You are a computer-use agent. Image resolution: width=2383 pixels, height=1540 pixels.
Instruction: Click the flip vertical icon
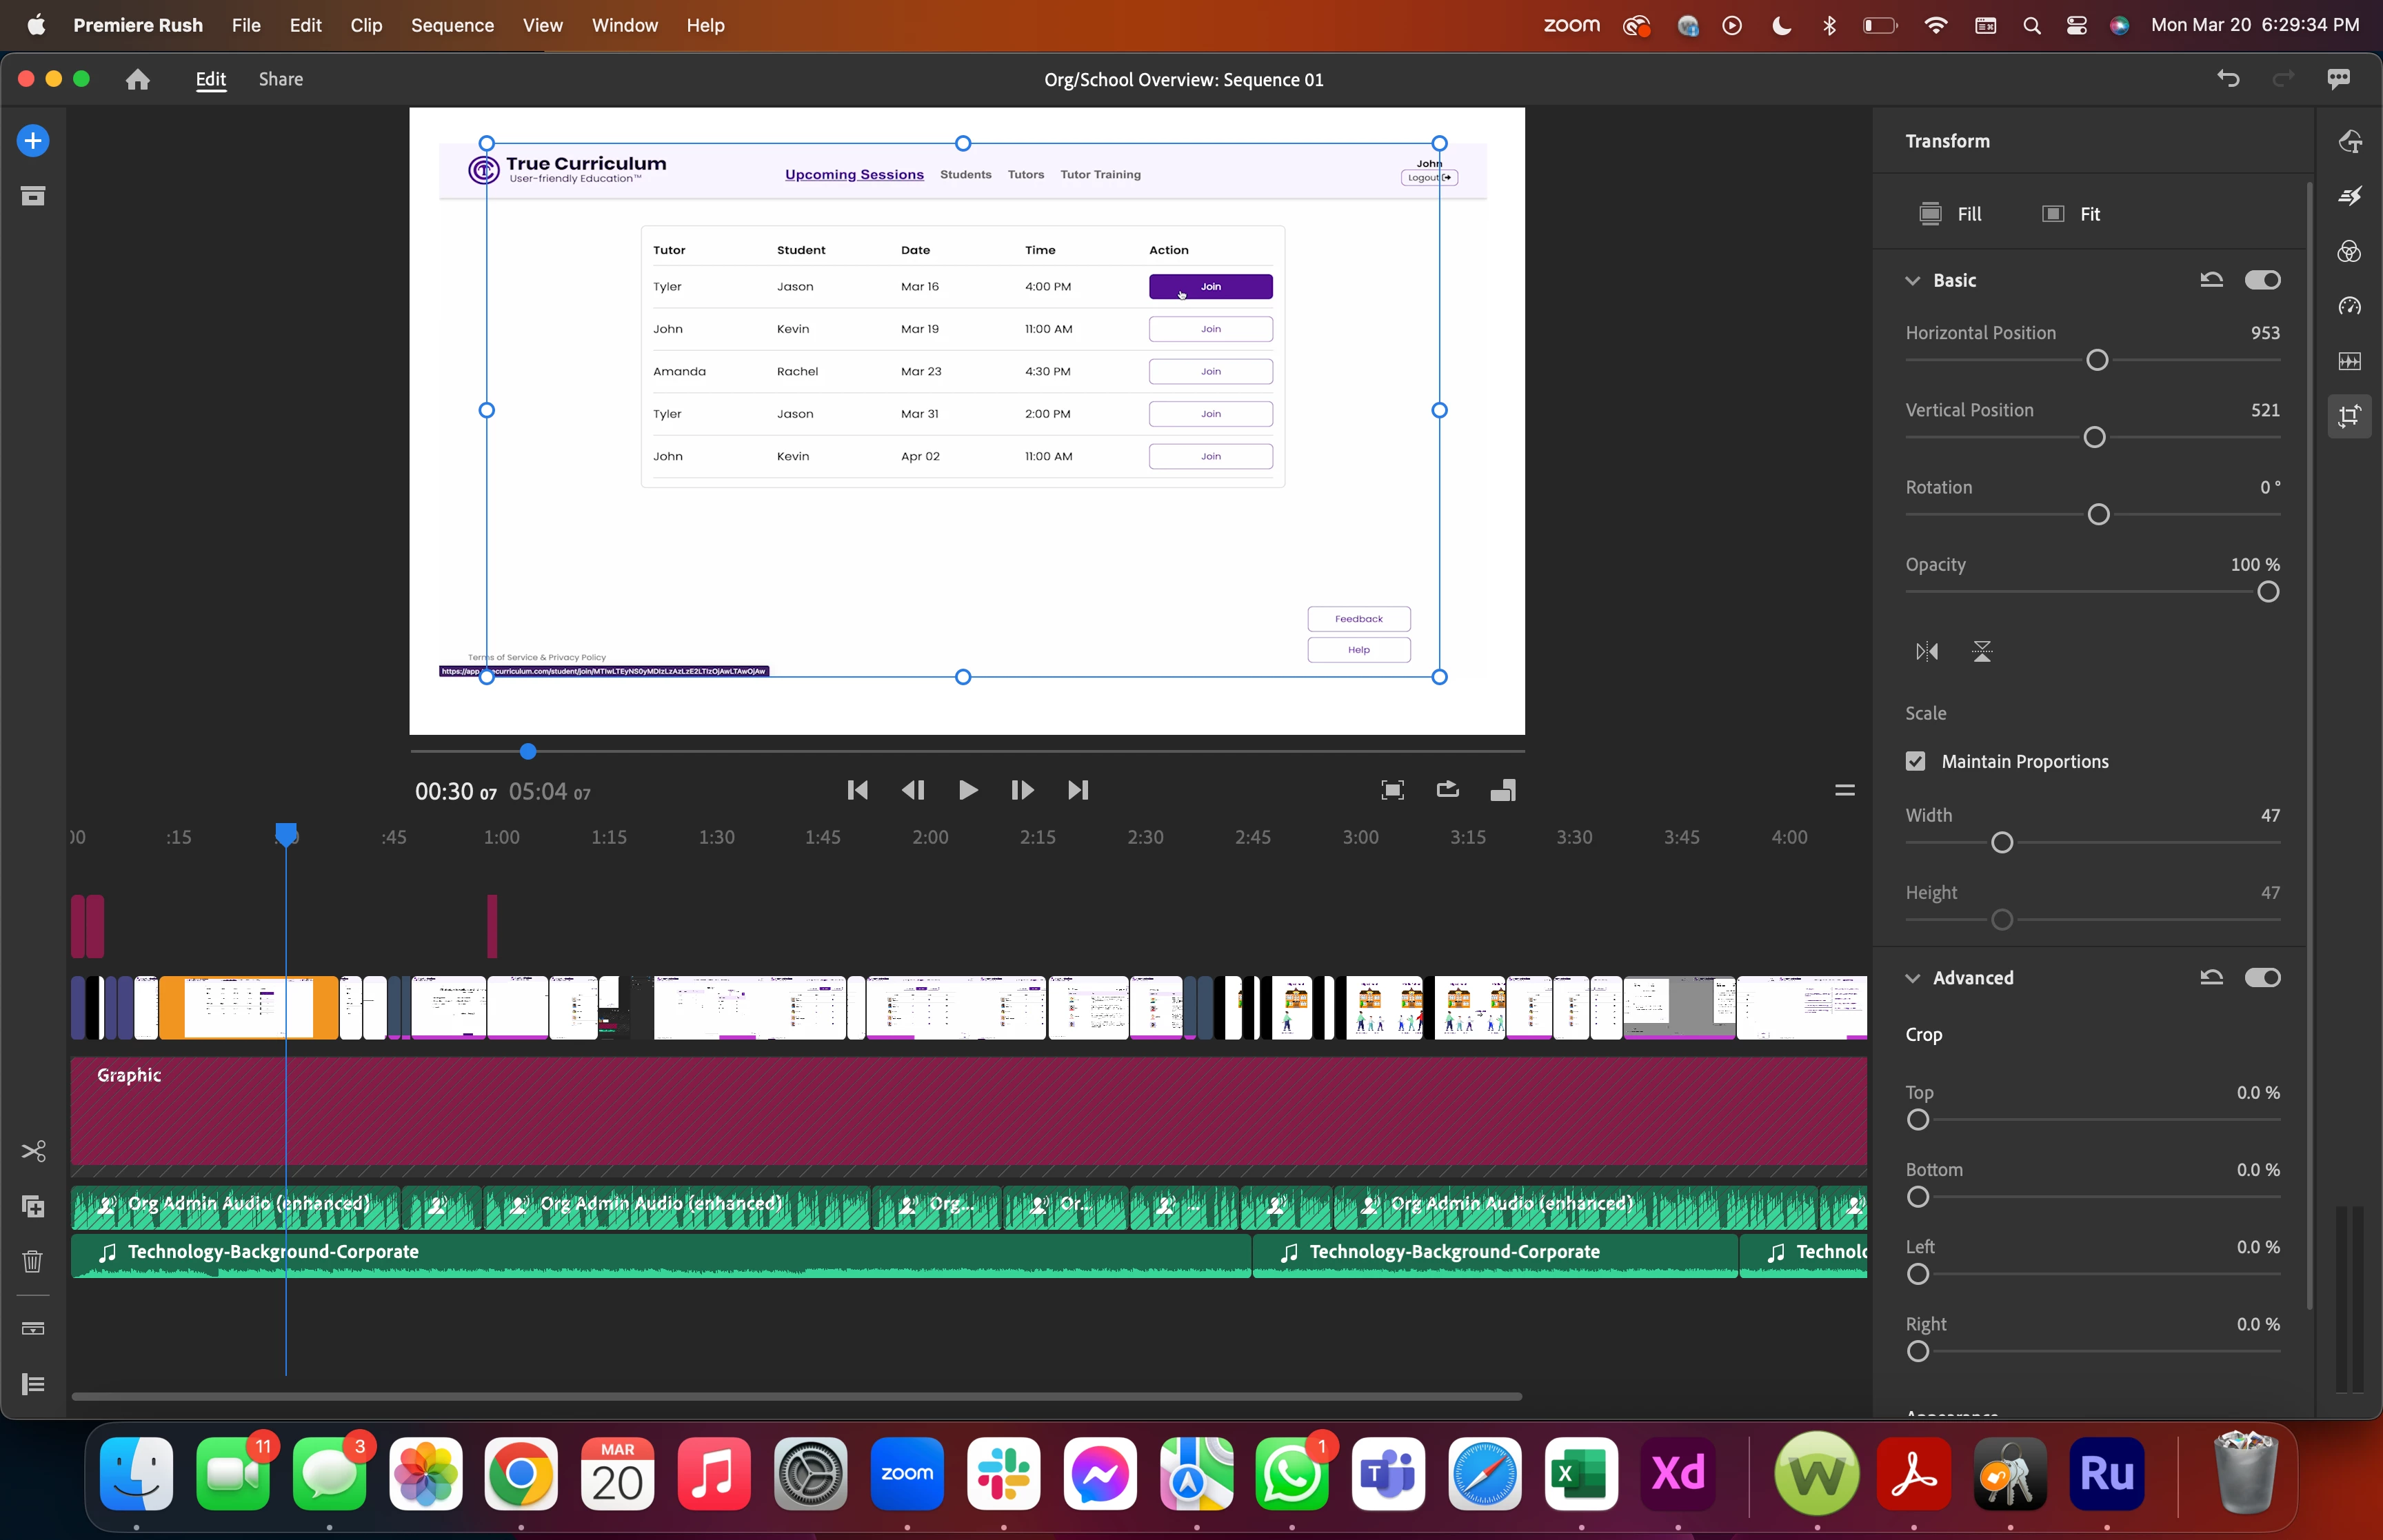[1982, 652]
